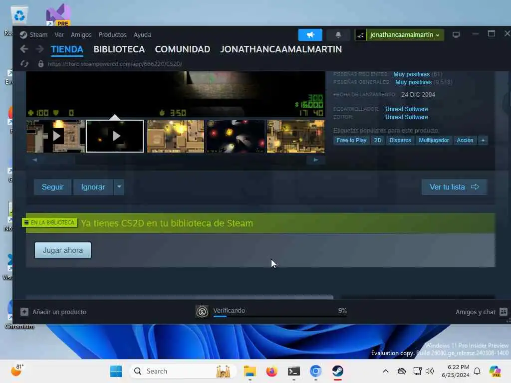Image resolution: width=511 pixels, height=383 pixels.
Task: Select the highlighted dark video thumbnail
Action: pos(115,136)
